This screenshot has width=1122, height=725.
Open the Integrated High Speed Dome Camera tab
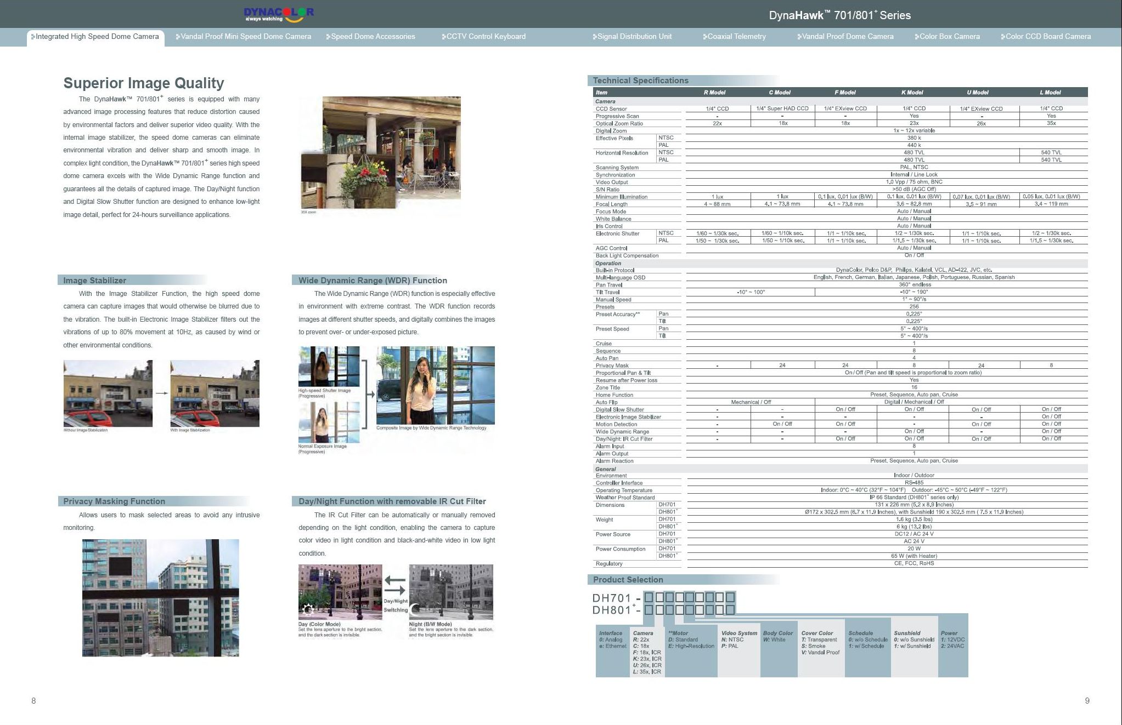pyautogui.click(x=95, y=37)
